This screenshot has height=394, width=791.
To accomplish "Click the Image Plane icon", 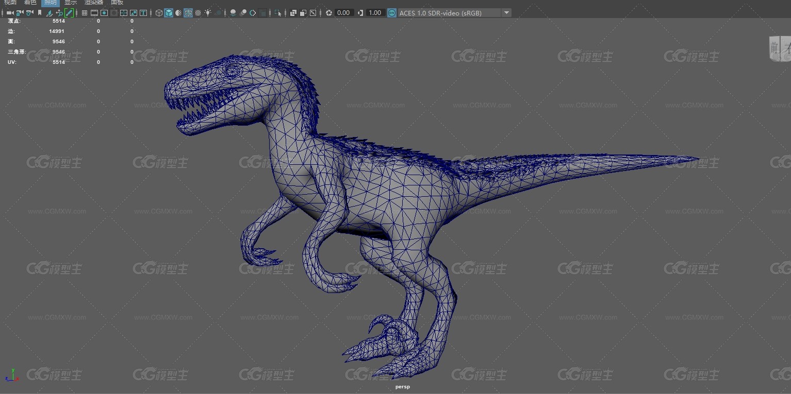I will point(50,13).
